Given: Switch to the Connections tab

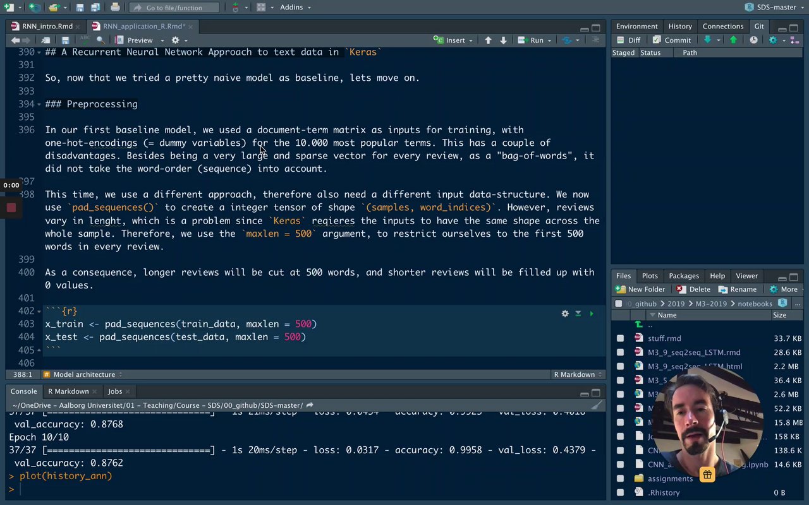Looking at the screenshot, I should [x=722, y=27].
